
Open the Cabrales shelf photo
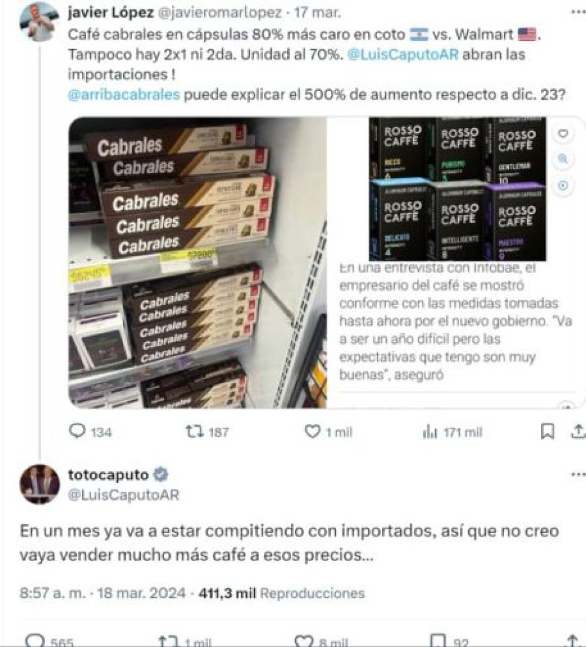coord(197,263)
